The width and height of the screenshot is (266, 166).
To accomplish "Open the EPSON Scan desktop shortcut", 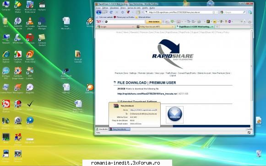I will click(18, 39).
